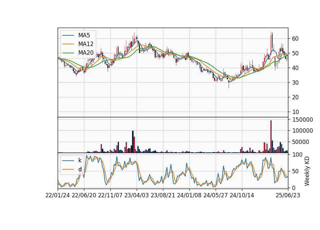Screen dimensions: 320x230
Task: Select the 24/05/27 date tick label
Action: click(x=216, y=195)
